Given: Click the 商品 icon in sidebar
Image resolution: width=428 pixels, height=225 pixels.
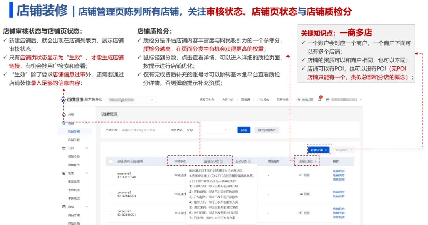Looking at the screenshot, I should [x=64, y=207].
